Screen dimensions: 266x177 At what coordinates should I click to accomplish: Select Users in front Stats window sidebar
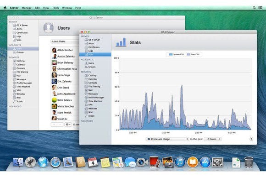tap(95, 63)
